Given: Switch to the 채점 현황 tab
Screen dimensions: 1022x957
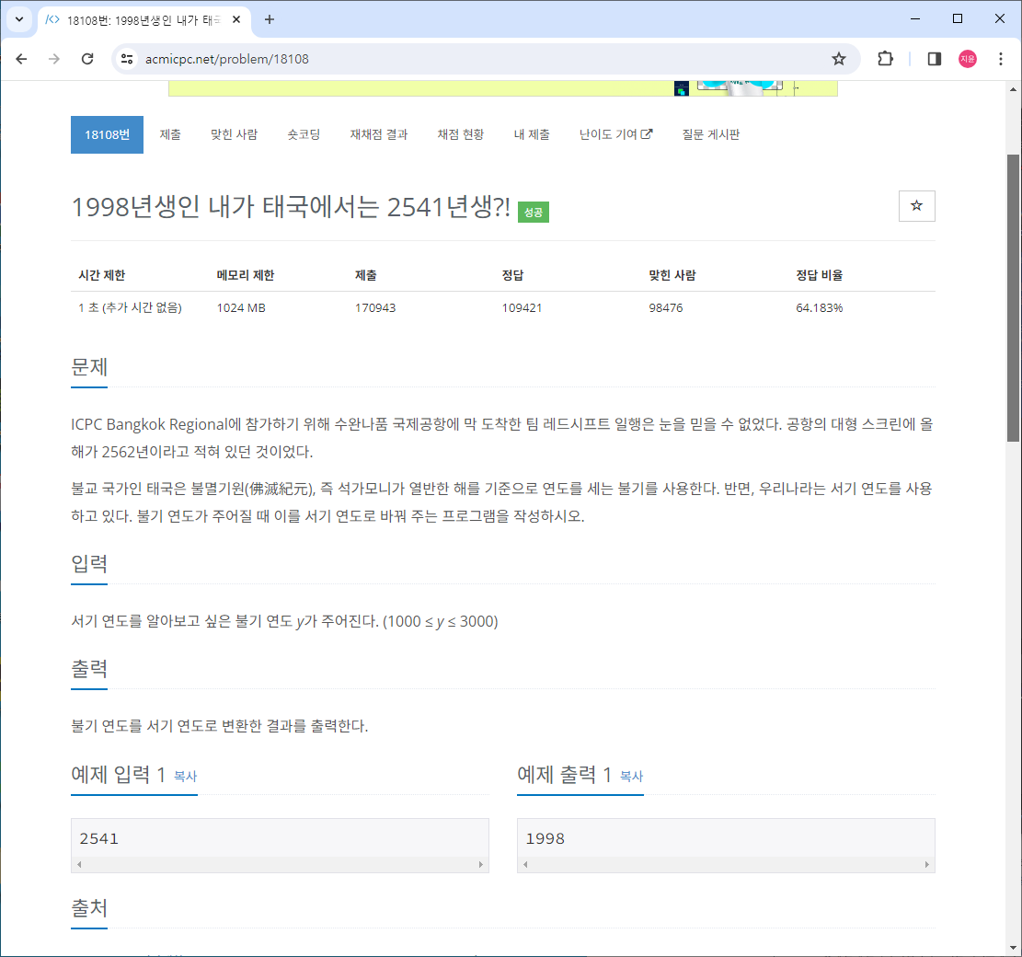Looking at the screenshot, I should click(460, 133).
